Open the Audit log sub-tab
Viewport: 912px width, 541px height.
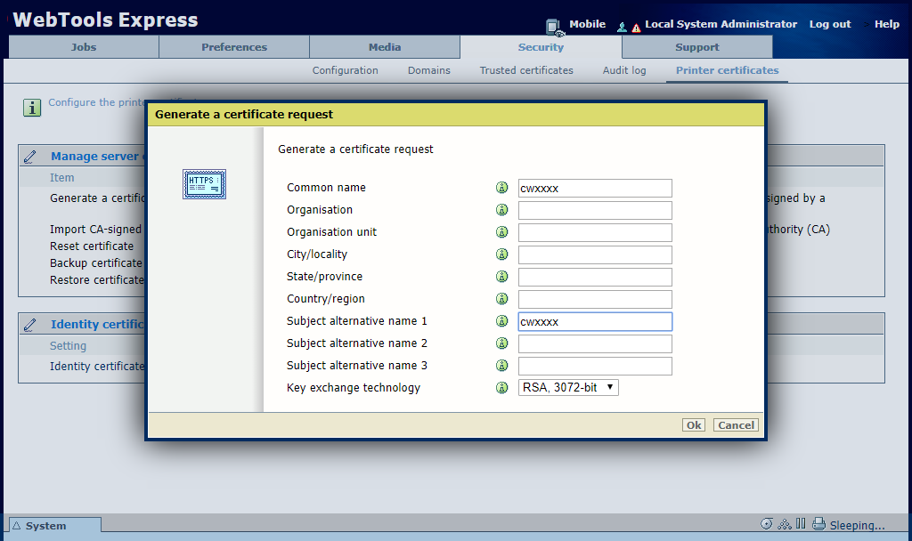[x=624, y=70]
